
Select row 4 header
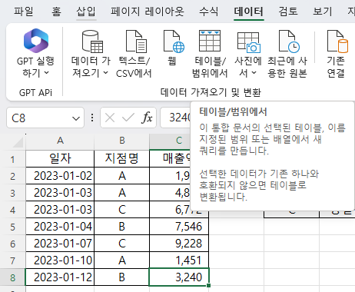point(12,210)
